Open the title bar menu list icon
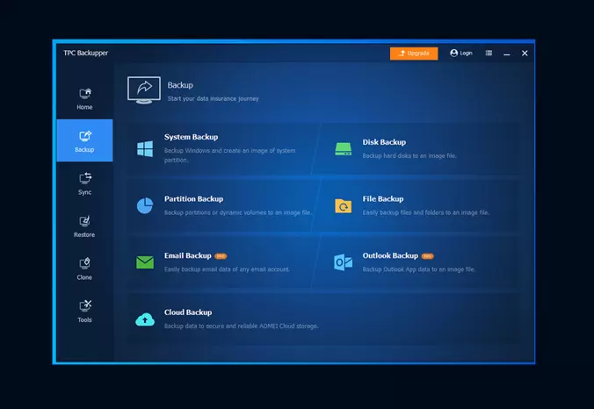This screenshot has width=594, height=409. pos(489,53)
